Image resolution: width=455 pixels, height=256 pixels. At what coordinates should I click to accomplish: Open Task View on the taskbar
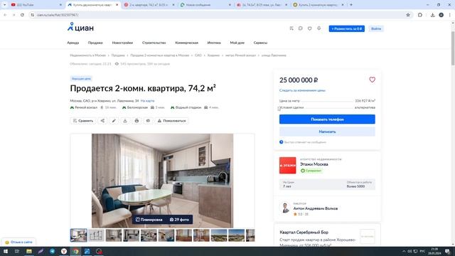click(17, 251)
